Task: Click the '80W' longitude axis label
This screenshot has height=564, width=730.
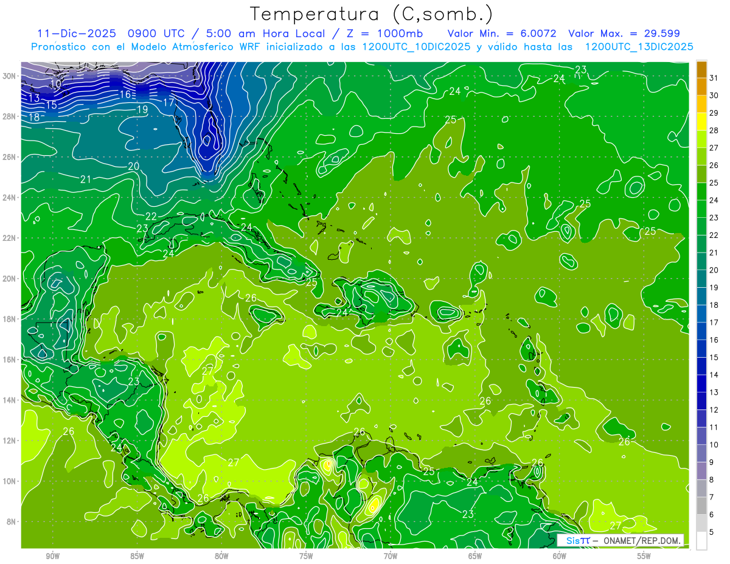Action: (x=221, y=556)
